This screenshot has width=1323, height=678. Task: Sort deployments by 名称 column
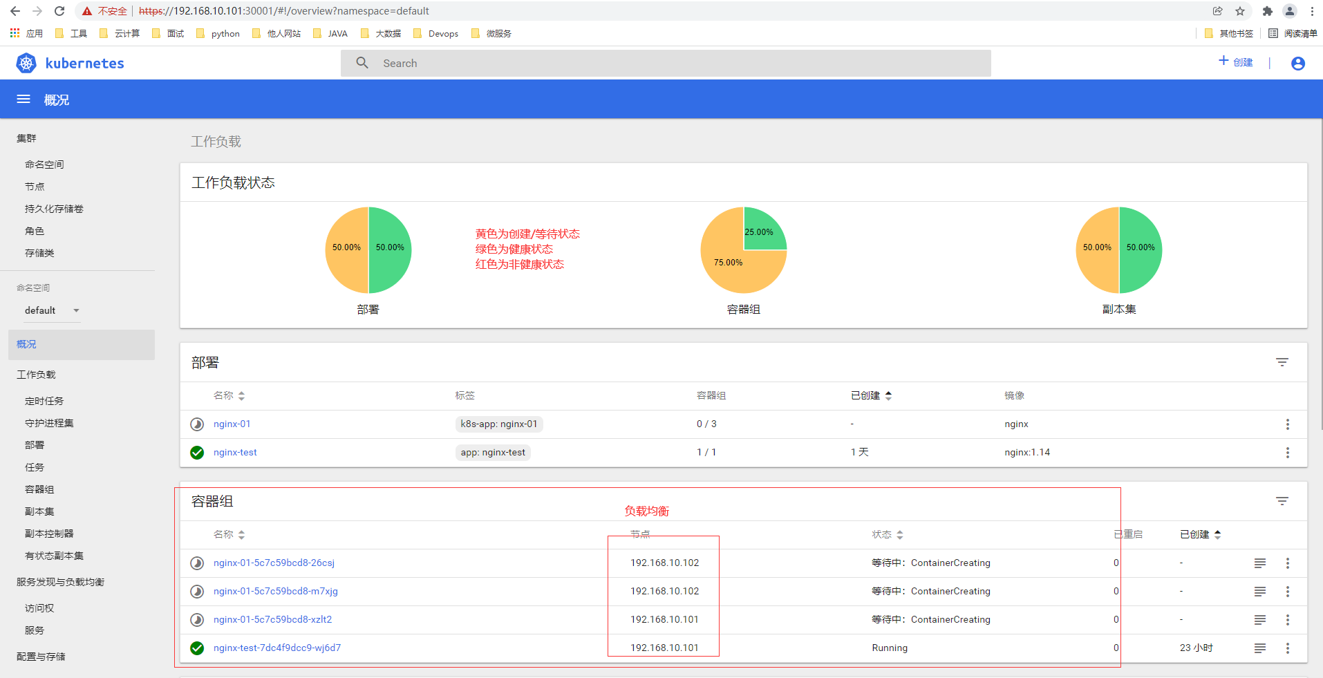click(x=229, y=395)
